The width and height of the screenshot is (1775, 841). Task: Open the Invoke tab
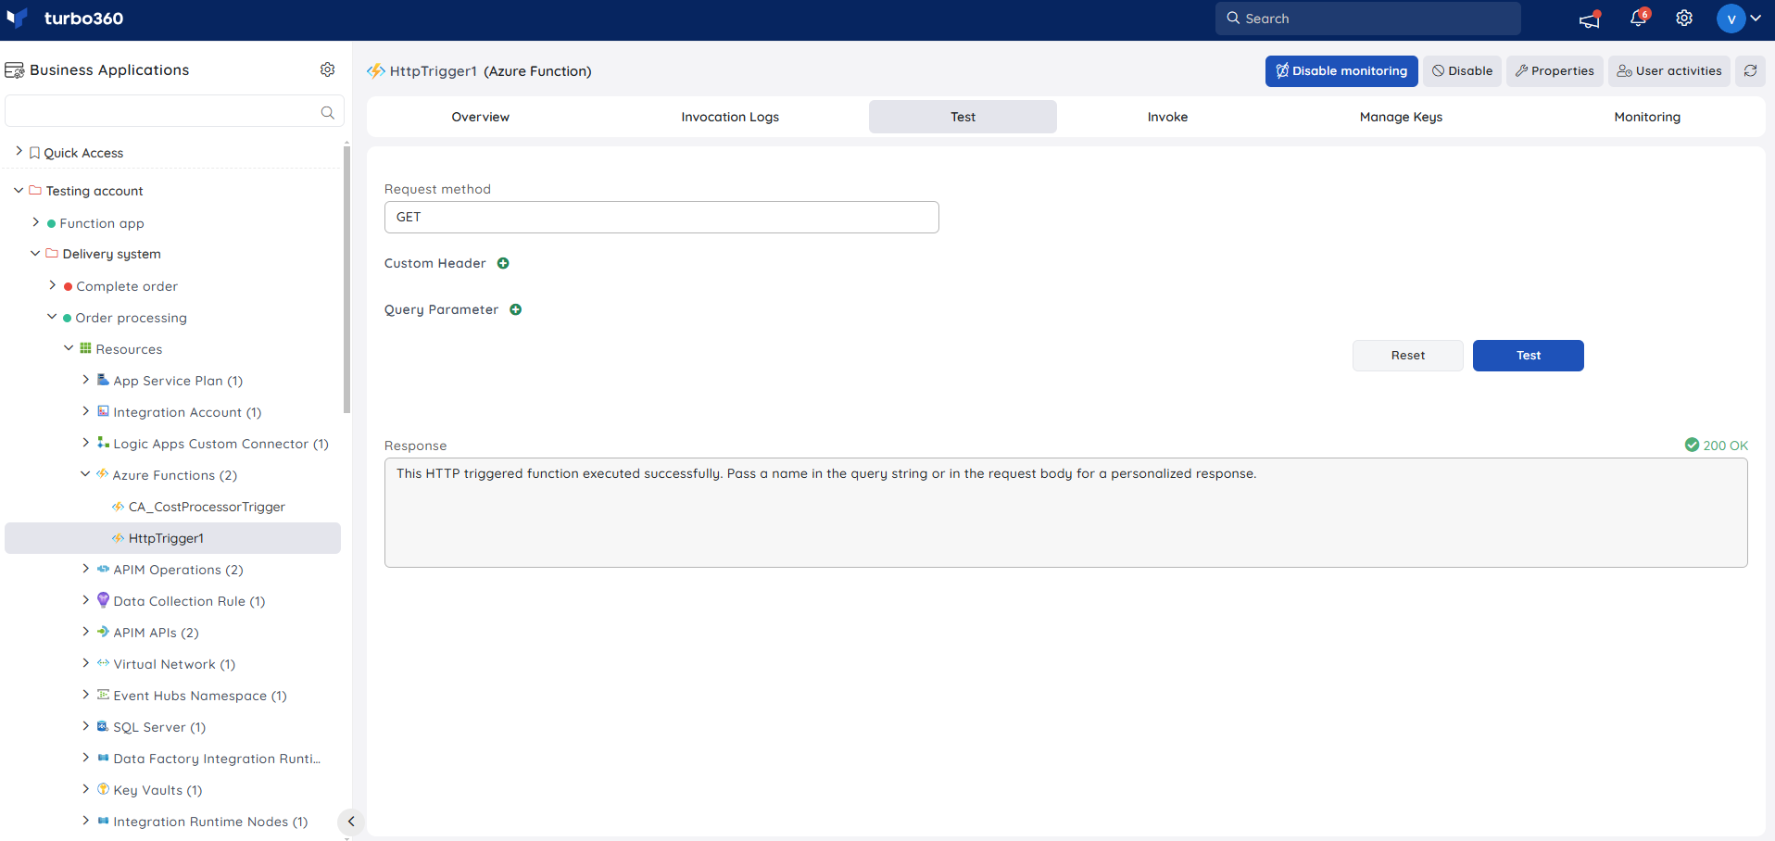[1167, 117]
